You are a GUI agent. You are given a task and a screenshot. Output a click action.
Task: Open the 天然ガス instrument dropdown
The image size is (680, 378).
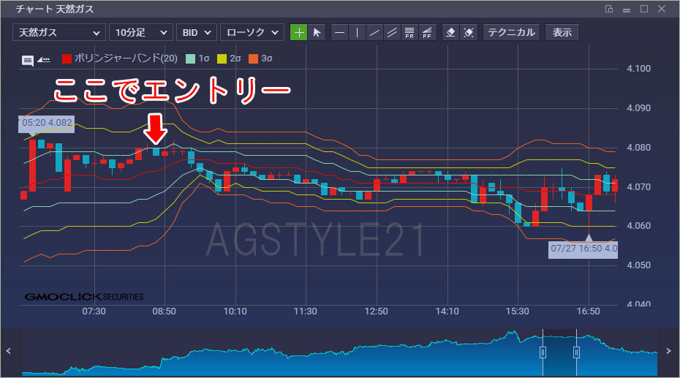[x=58, y=33]
